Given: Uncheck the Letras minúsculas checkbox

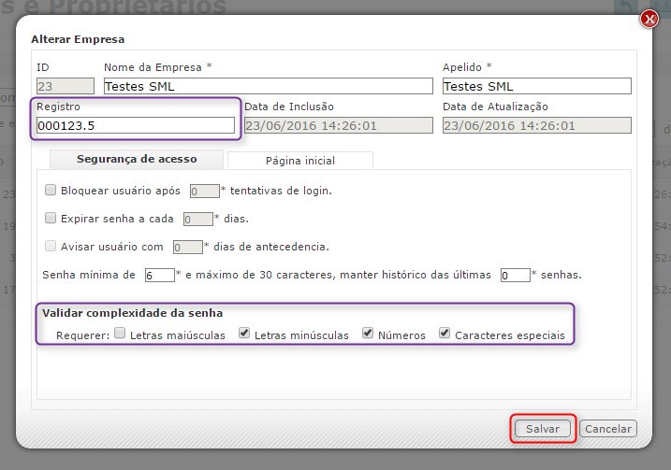Looking at the screenshot, I should (x=244, y=334).
